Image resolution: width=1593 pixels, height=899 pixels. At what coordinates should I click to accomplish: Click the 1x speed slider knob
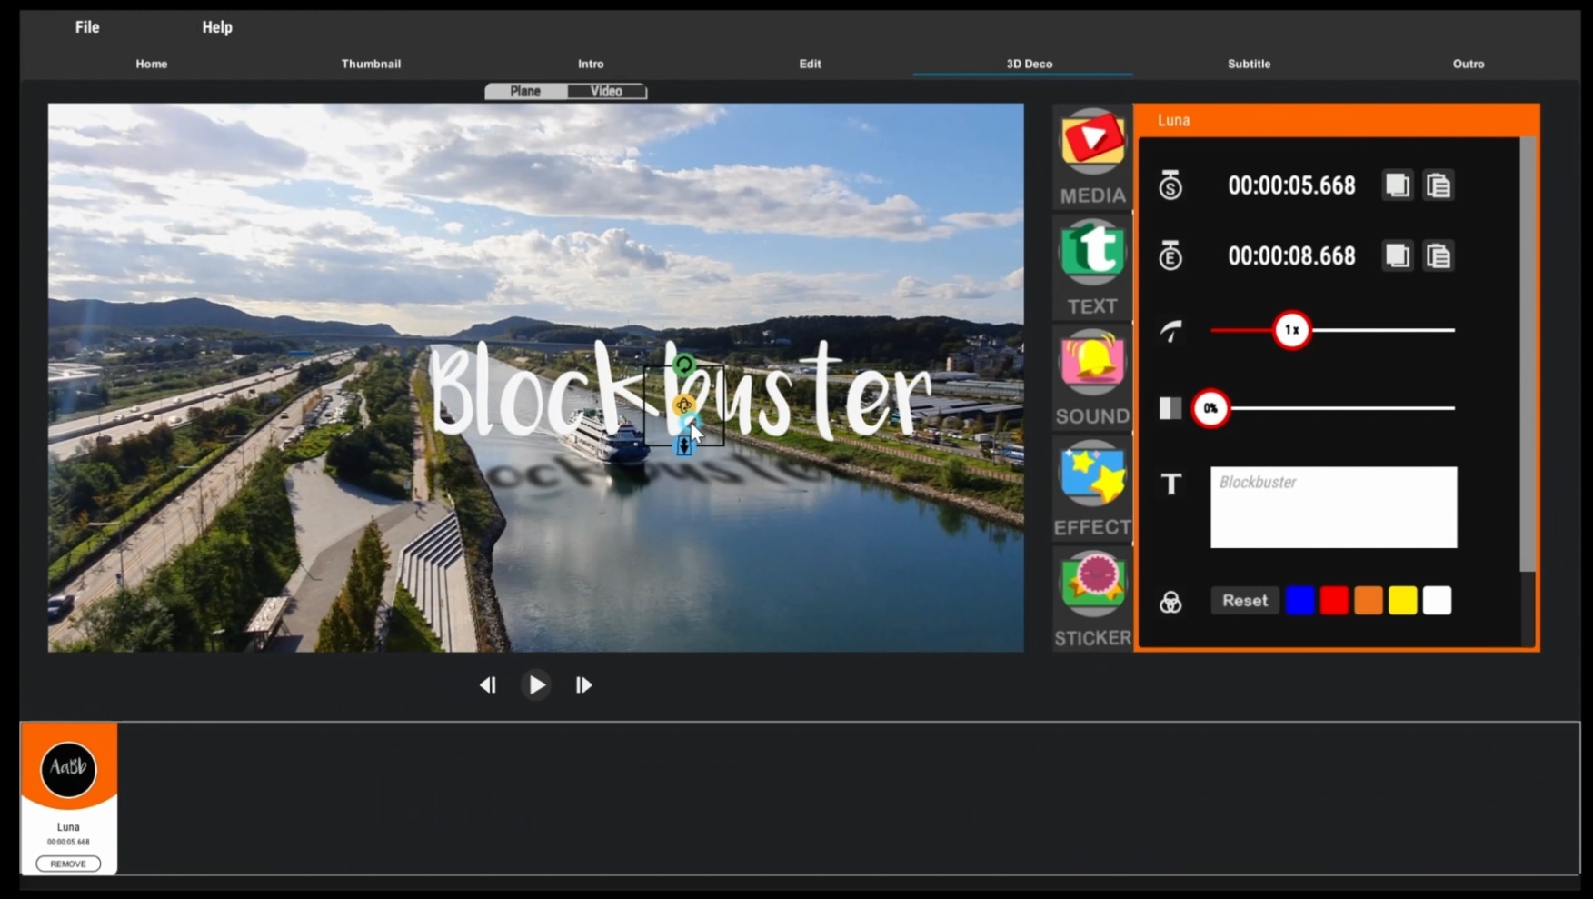(x=1291, y=330)
